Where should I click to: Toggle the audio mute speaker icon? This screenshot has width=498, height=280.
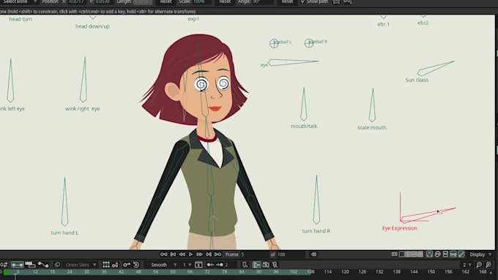tap(313, 254)
